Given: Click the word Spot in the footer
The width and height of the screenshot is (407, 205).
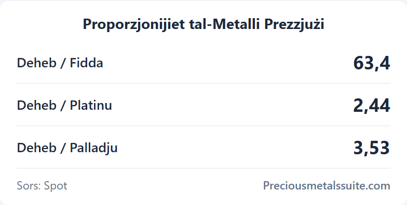Looking at the screenshot, I should click(x=56, y=186).
